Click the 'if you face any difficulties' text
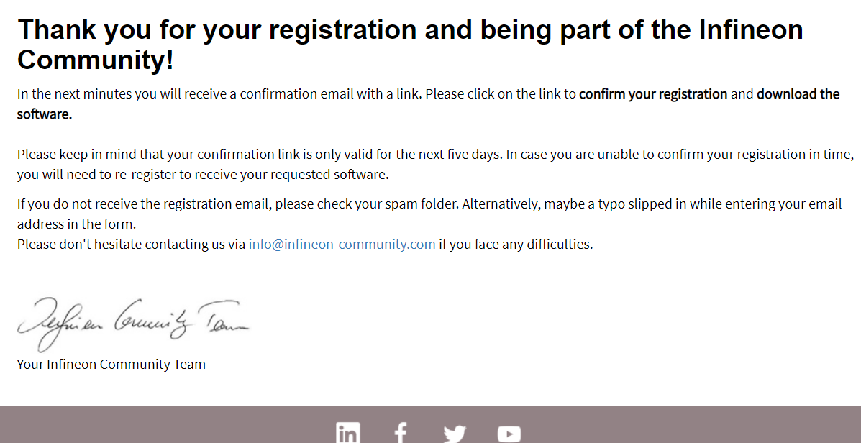The width and height of the screenshot is (861, 443). click(516, 245)
